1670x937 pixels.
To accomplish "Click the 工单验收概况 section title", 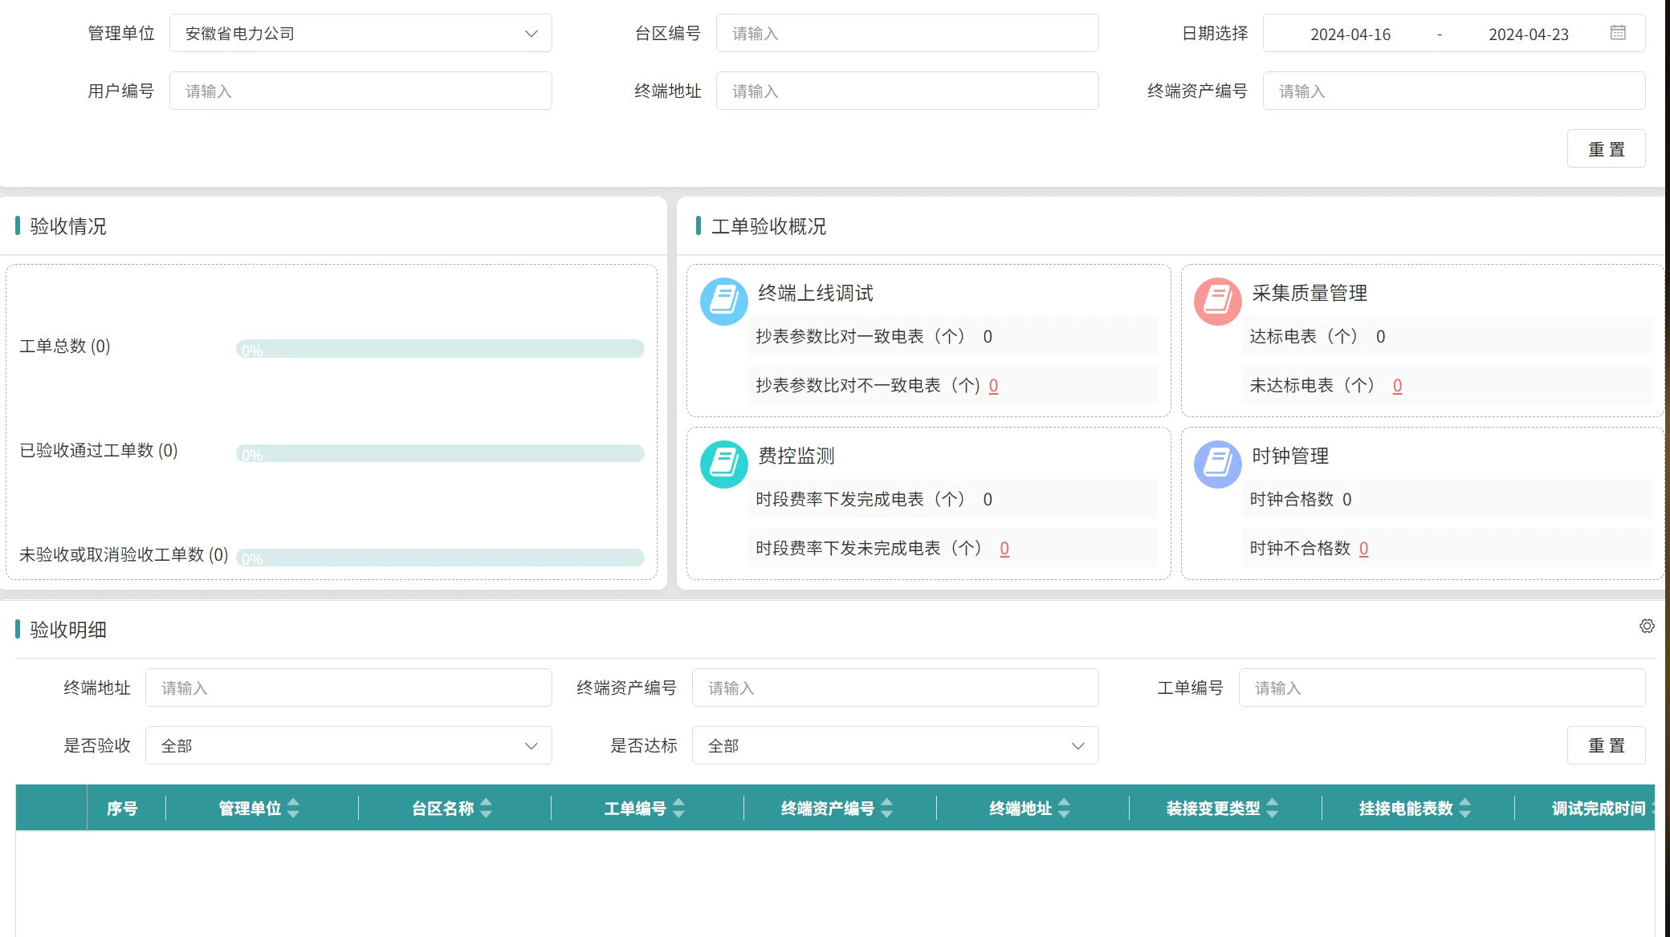I will [x=768, y=226].
